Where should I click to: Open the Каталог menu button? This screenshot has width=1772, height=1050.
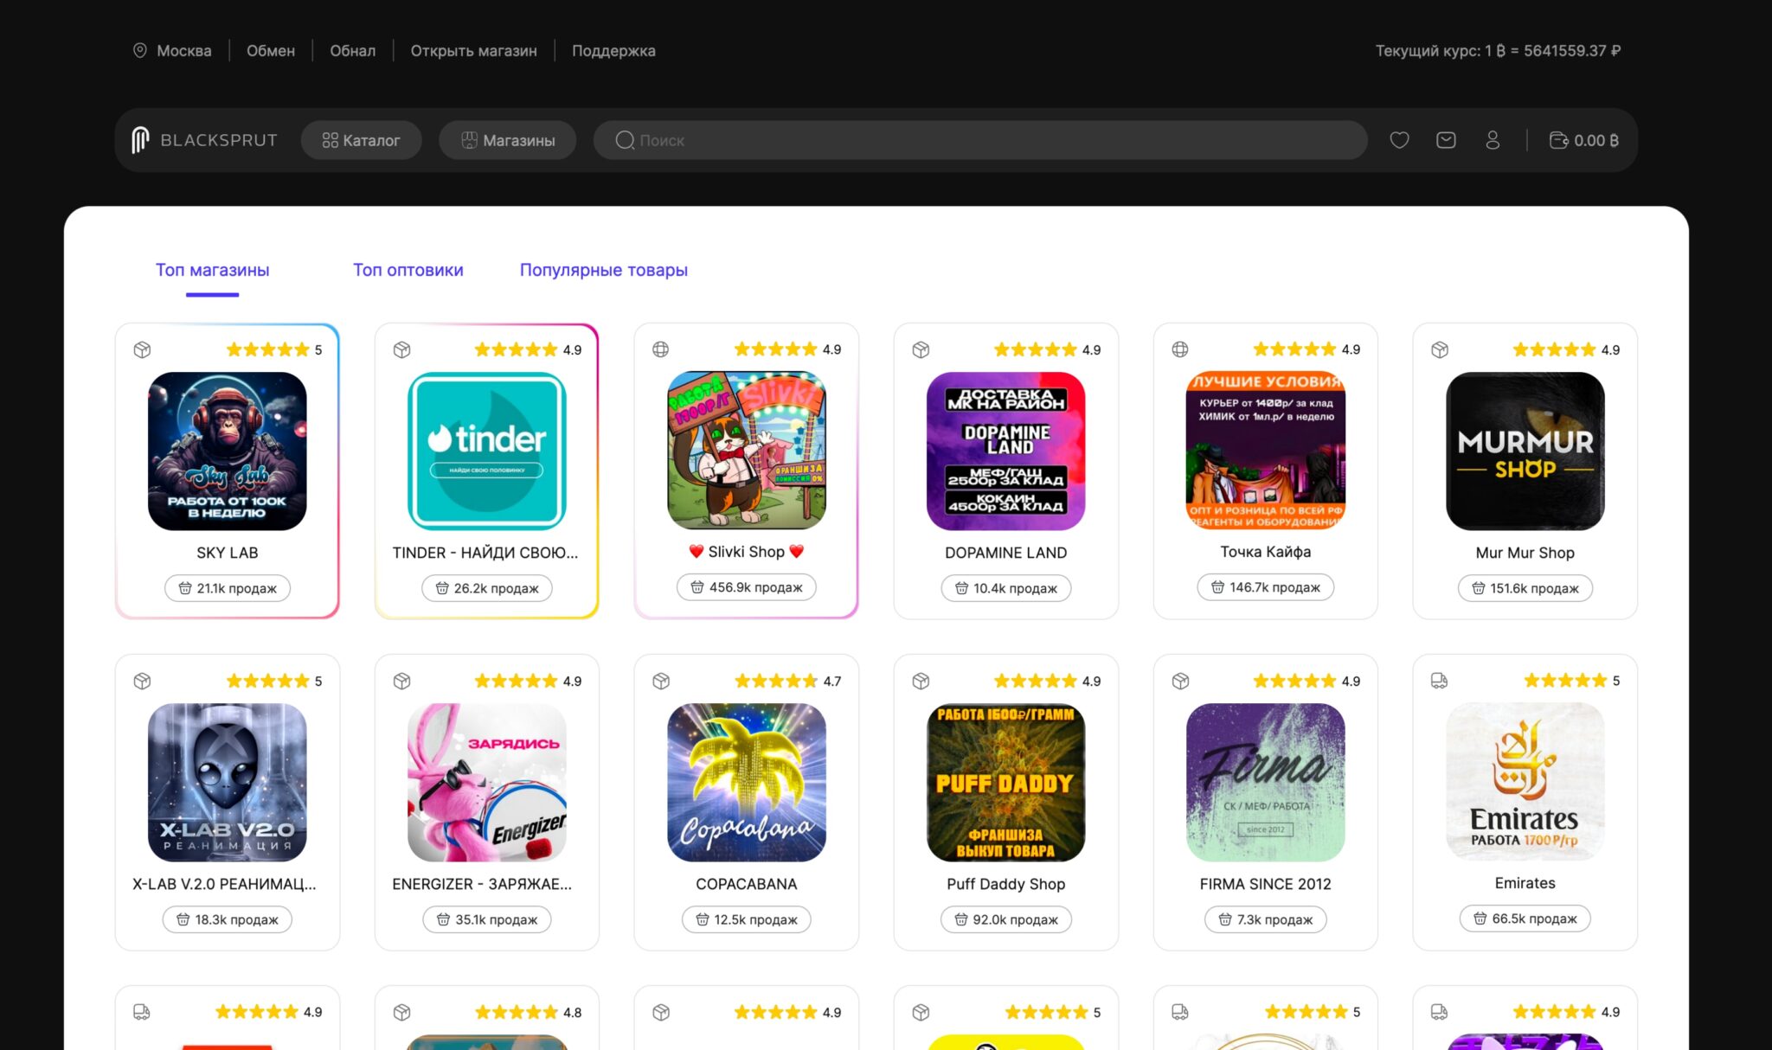361,140
